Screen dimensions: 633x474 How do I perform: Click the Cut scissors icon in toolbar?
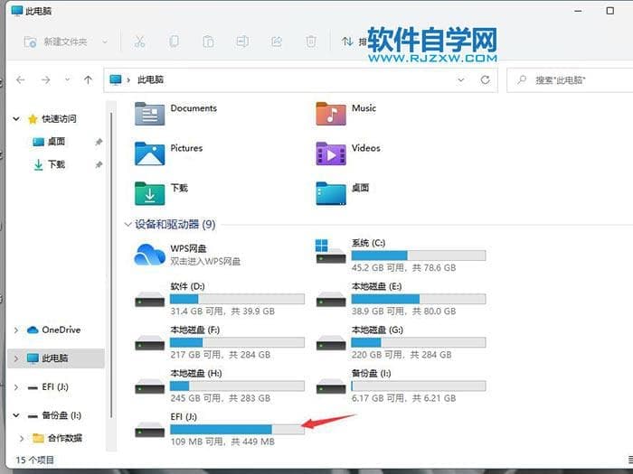click(x=139, y=42)
